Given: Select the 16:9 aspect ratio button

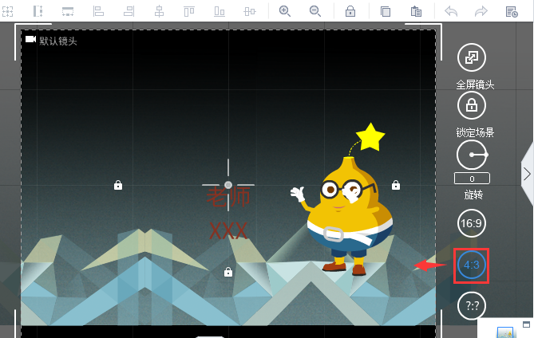Looking at the screenshot, I should point(472,223).
